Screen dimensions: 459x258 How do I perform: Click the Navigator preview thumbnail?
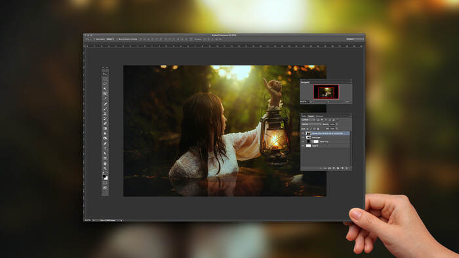coord(326,92)
